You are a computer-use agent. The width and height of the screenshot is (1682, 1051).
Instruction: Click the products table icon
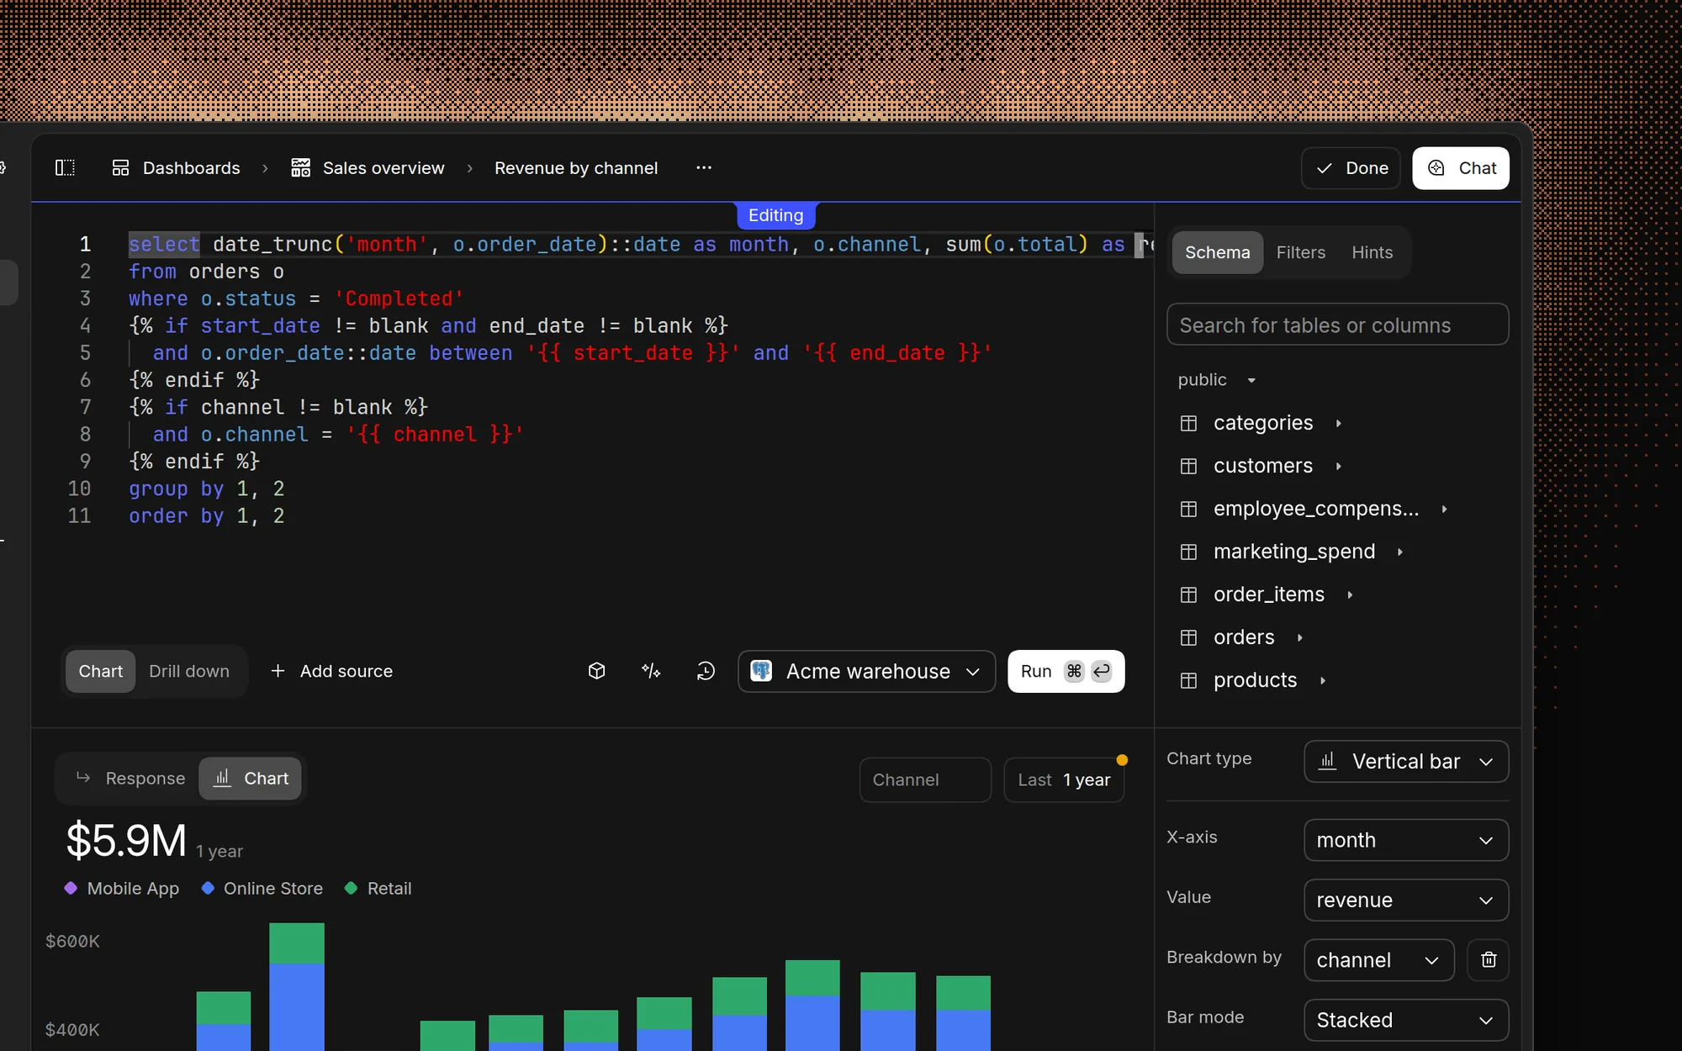[1188, 680]
